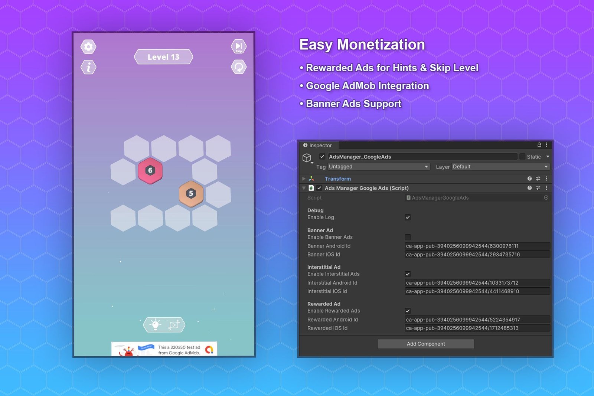Open component presets for Transform with sliders icon
The image size is (594, 396).
pos(538,179)
